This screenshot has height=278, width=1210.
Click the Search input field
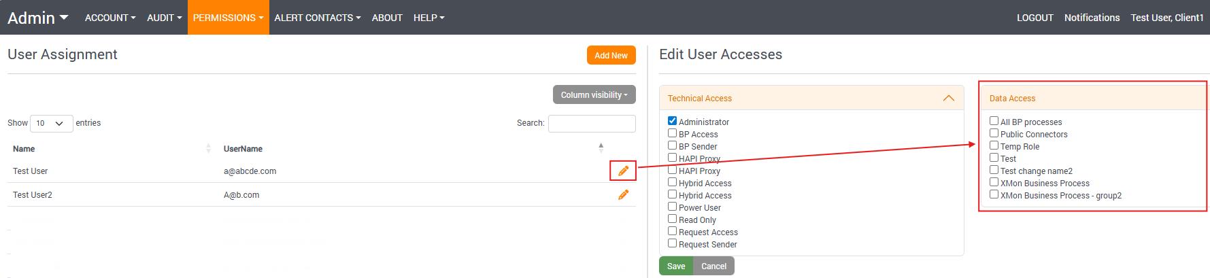point(592,124)
